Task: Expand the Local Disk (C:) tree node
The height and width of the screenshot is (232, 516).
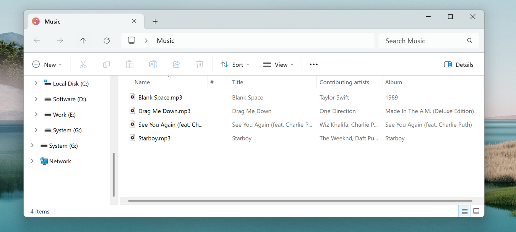Action: pos(36,83)
